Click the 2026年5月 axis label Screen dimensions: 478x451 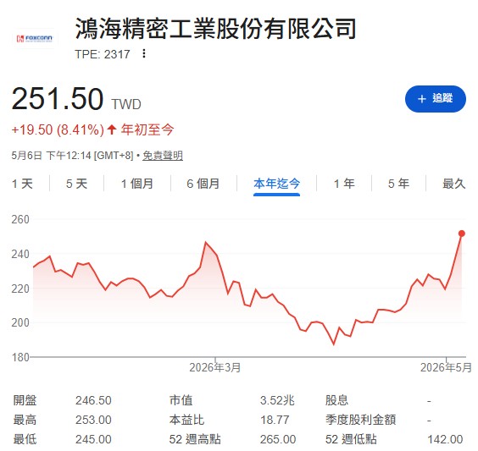click(x=446, y=367)
